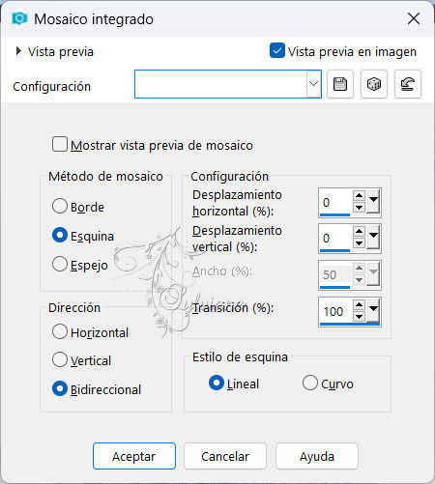This screenshot has height=484, width=435.
Task: Click the Aceptar button
Action: click(134, 456)
